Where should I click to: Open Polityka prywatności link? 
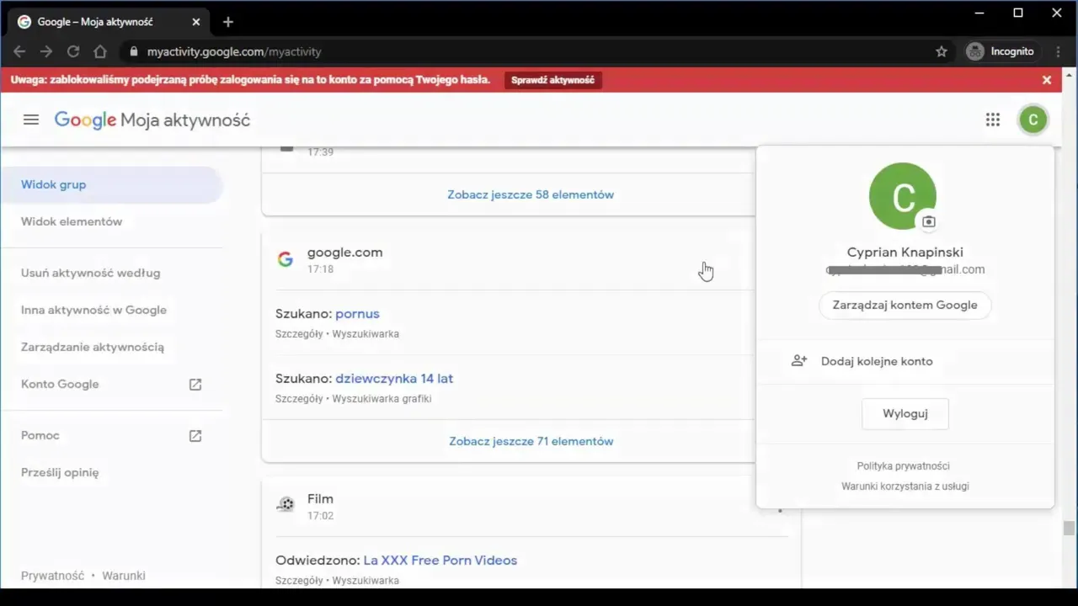904,465
